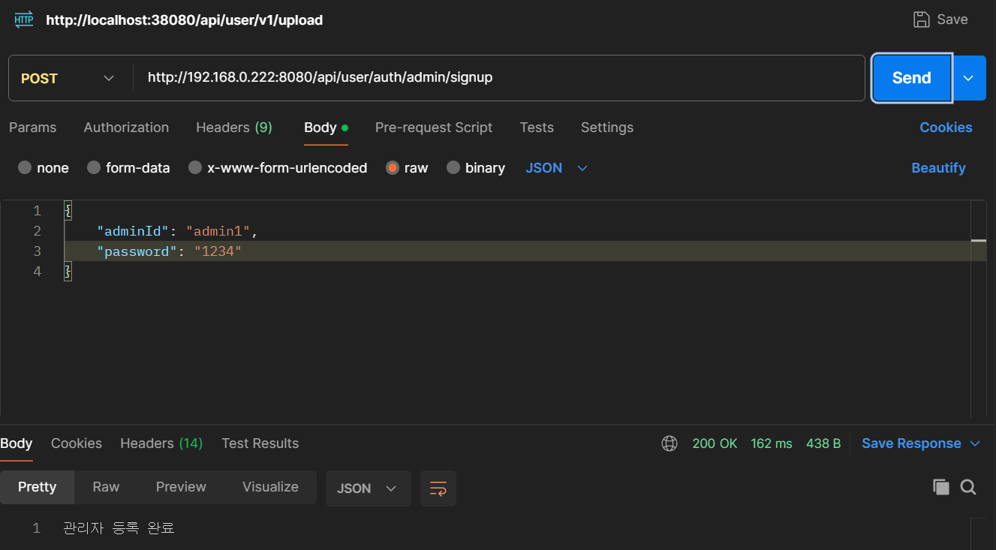Copy response with the copy icon

[x=941, y=487]
